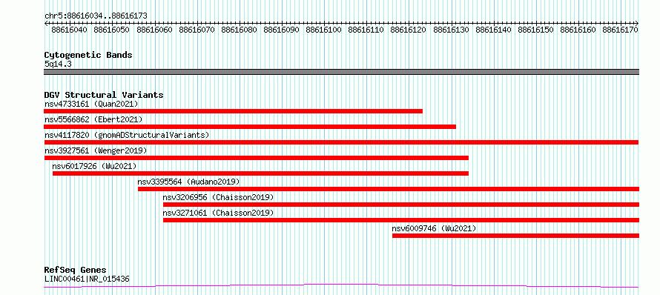This screenshot has height=295, width=660.
Task: Click the DGV Structural Variants track title
Action: pos(104,95)
